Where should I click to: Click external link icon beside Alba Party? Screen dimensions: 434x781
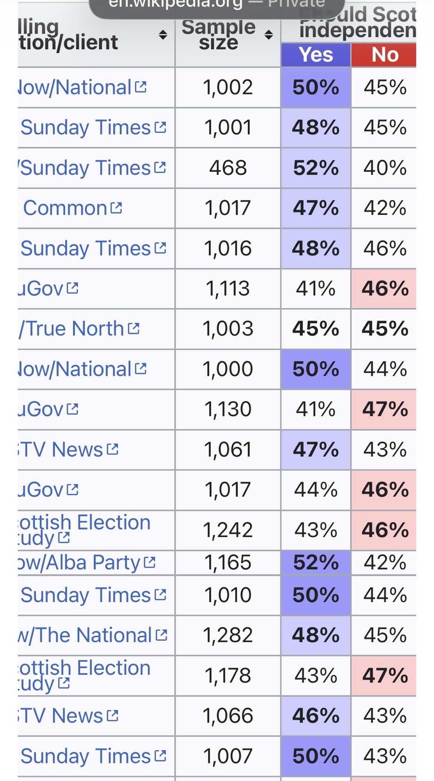click(149, 562)
